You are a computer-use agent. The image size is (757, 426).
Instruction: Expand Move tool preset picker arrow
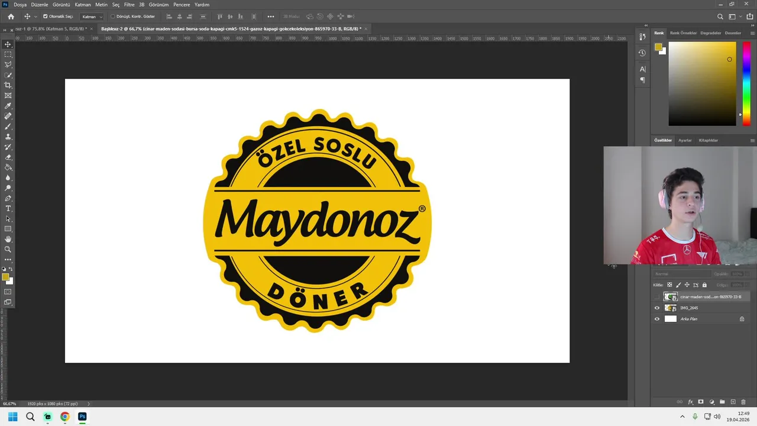point(35,17)
